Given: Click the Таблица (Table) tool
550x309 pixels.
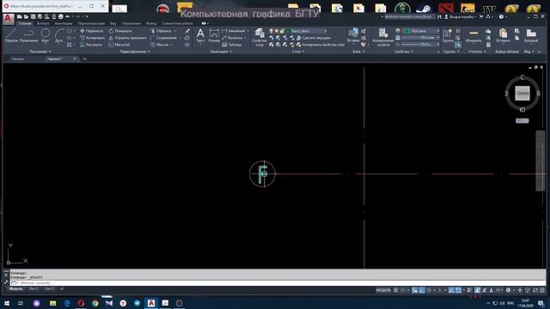Looking at the screenshot, I should tap(232, 45).
